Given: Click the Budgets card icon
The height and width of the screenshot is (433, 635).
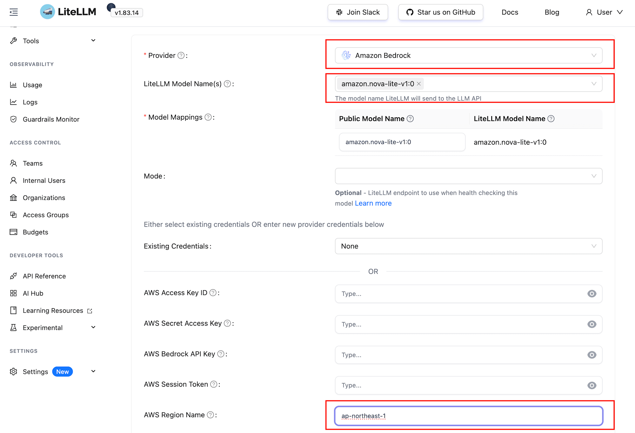Looking at the screenshot, I should click(13, 232).
